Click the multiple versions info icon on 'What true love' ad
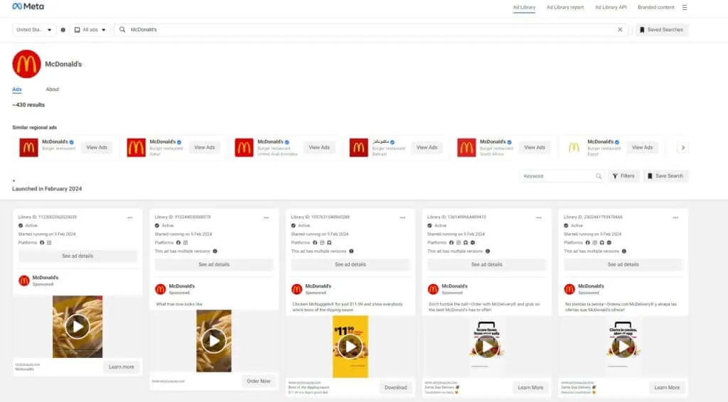This screenshot has height=402, width=728. [x=215, y=251]
